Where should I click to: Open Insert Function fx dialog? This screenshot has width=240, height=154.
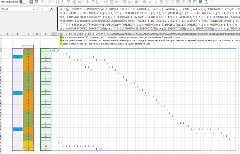click(x=52, y=9)
